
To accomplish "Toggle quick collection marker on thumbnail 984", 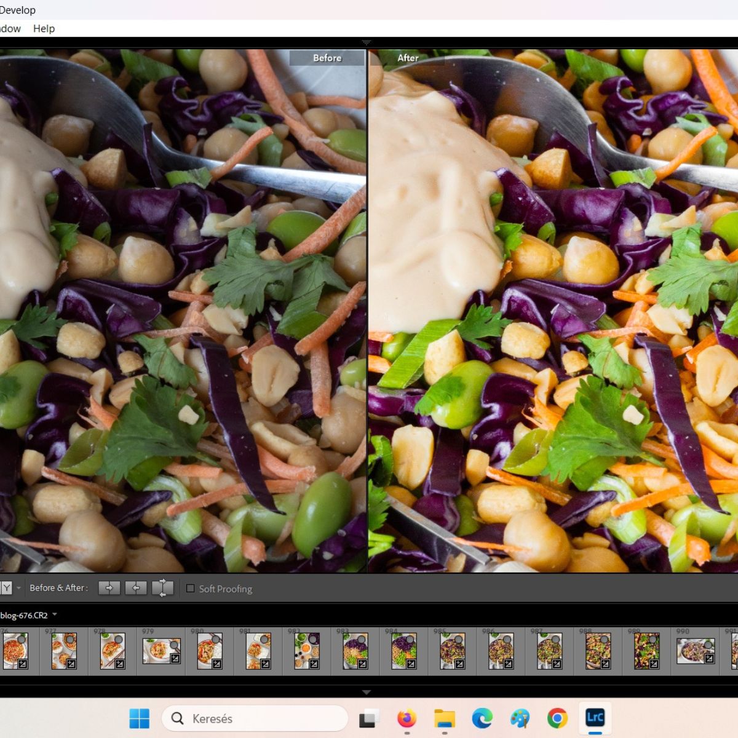I will pos(410,640).
